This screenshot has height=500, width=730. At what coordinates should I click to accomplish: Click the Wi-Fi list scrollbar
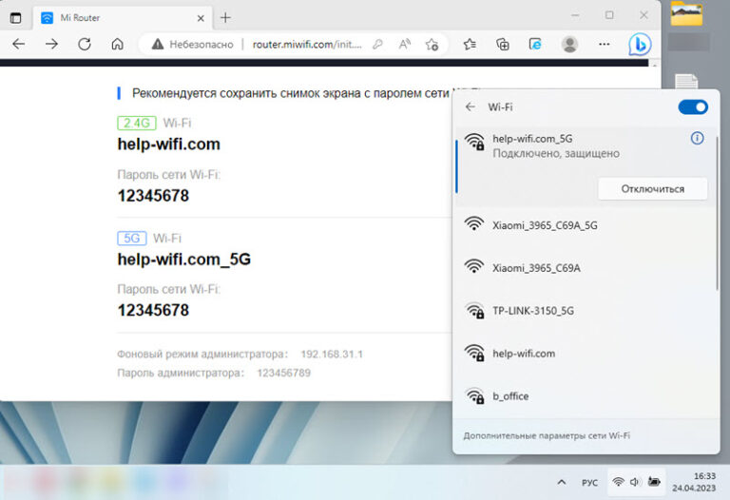(x=717, y=212)
